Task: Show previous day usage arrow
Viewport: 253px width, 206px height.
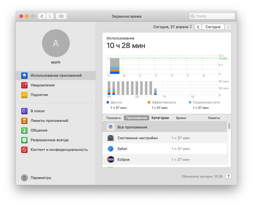Action: tap(198, 27)
